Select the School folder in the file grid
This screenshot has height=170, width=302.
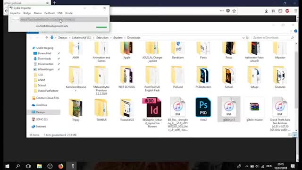(x=229, y=77)
